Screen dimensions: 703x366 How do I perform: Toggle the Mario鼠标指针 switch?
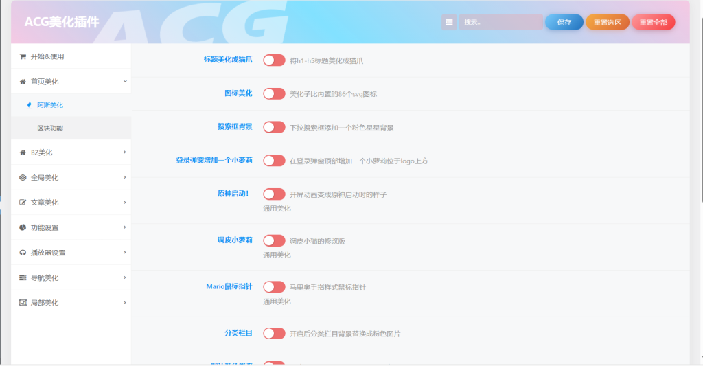274,286
